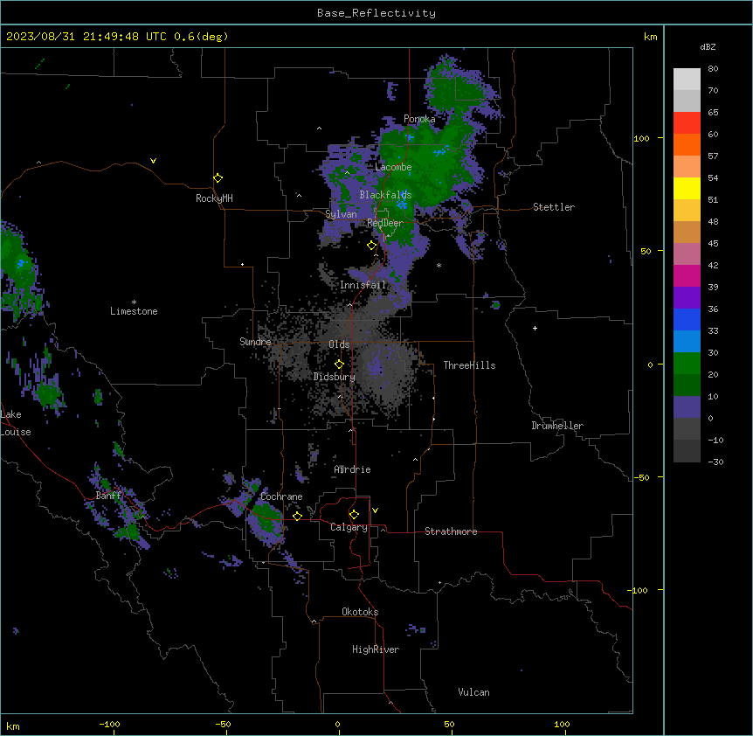Click the Stettler city label
Viewport: 753px width, 736px height.
pos(554,207)
